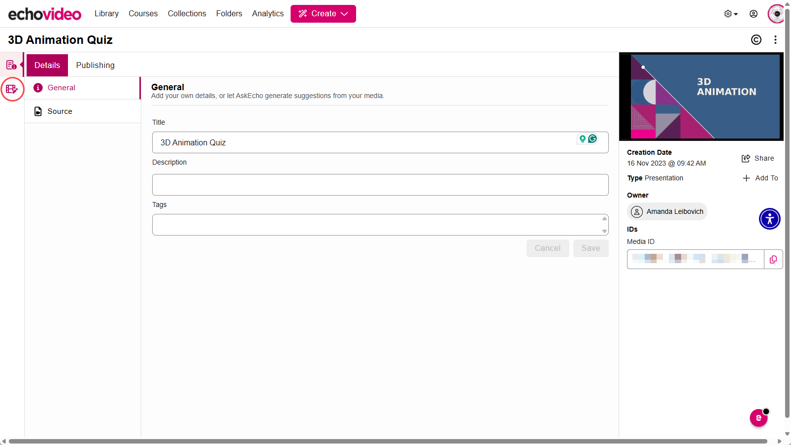Open the Analytics menu
The width and height of the screenshot is (791, 445).
click(268, 14)
